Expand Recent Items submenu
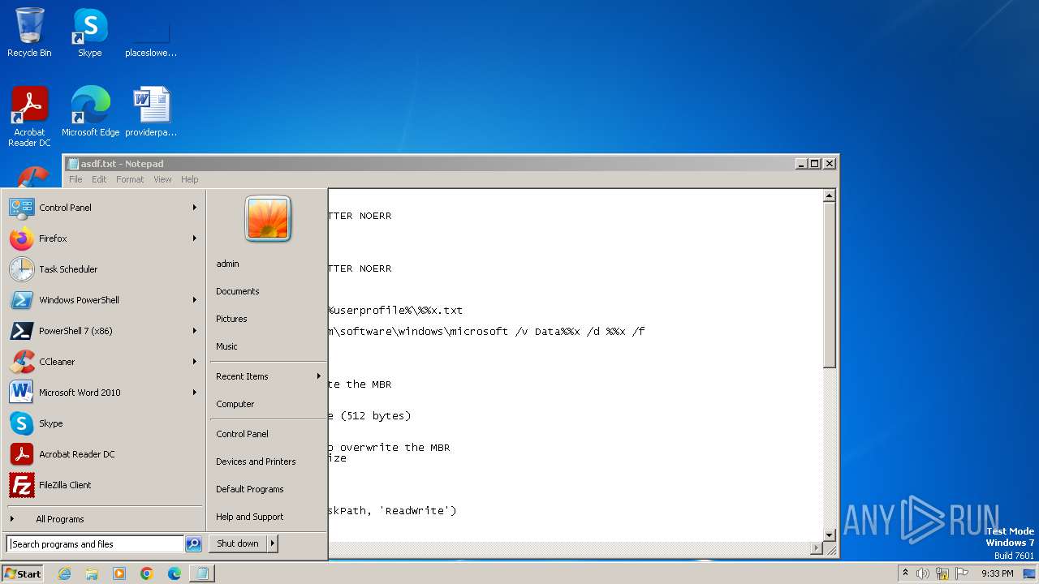 coord(267,376)
